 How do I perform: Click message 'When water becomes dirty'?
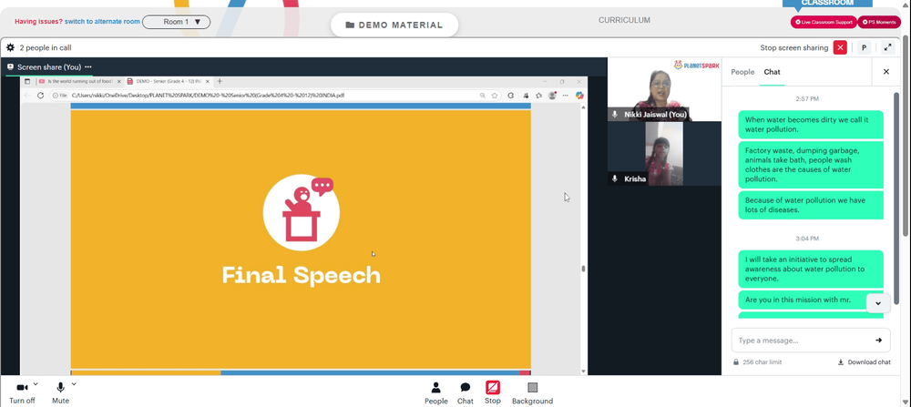(x=811, y=124)
